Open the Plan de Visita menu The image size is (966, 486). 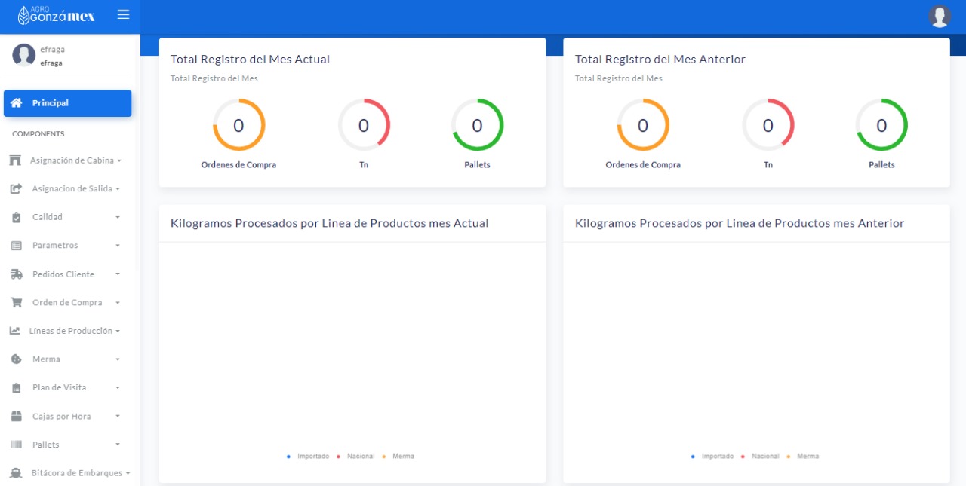(x=60, y=388)
